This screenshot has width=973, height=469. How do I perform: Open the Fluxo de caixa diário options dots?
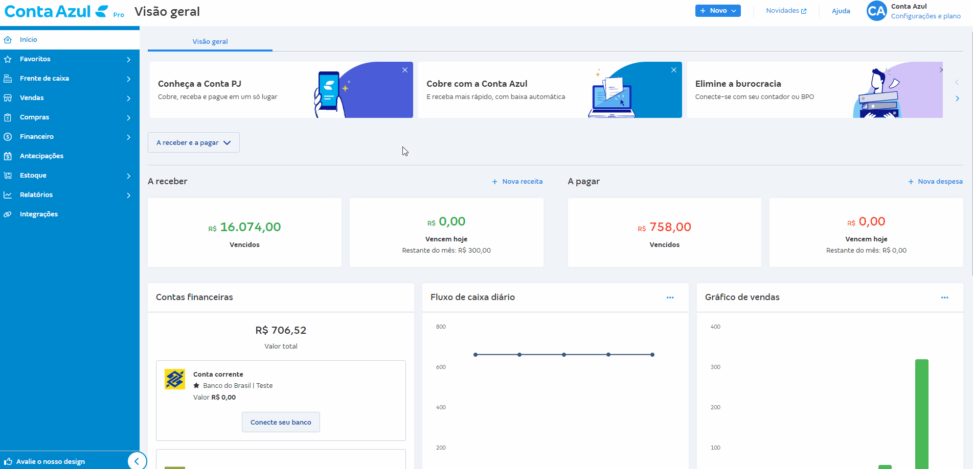pyautogui.click(x=670, y=298)
